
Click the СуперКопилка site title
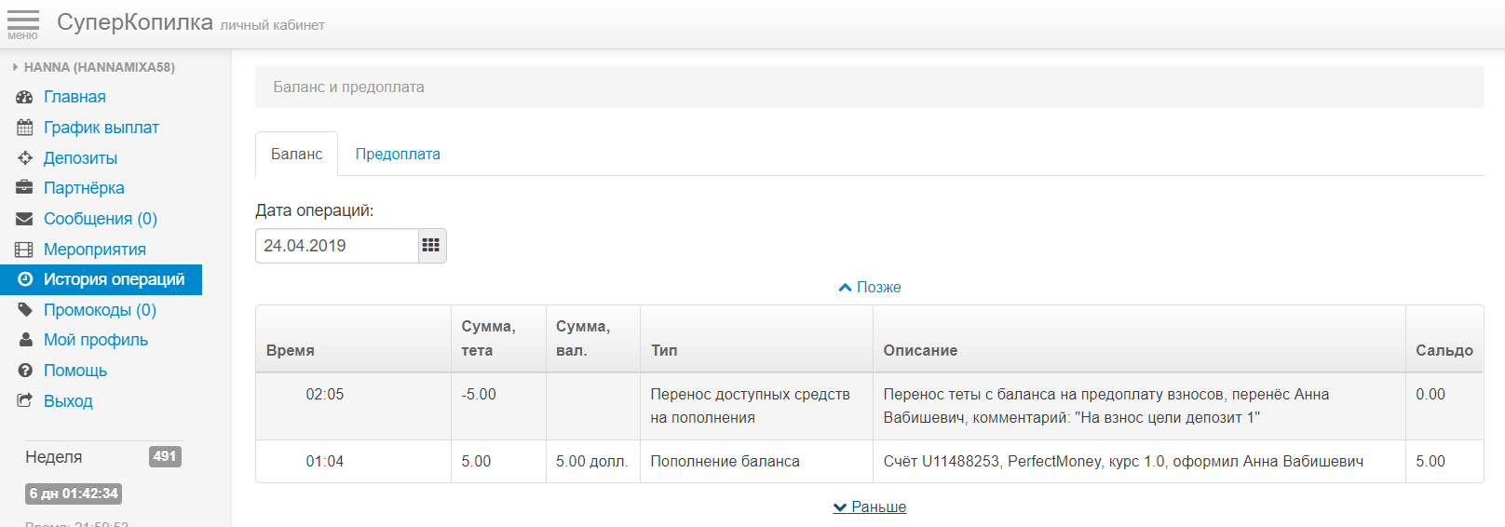(x=135, y=22)
